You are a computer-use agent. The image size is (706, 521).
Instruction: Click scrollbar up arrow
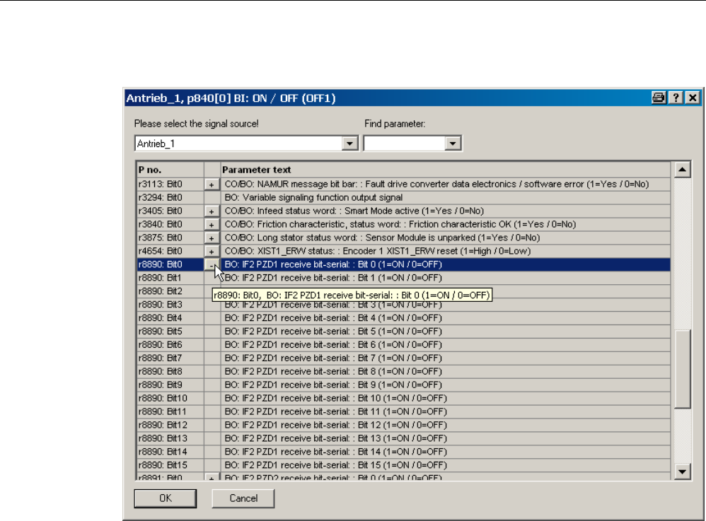click(x=682, y=170)
